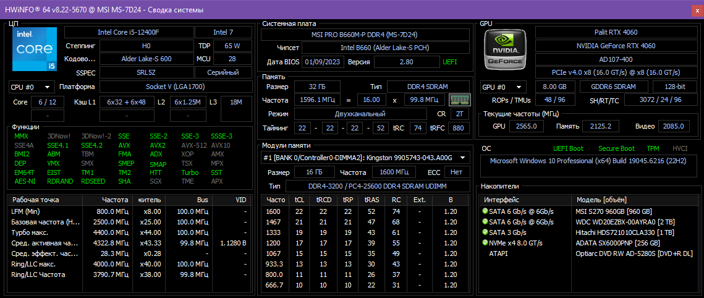Screen dimensions: 704x298
Task: Click the Intel 7 process field
Action: pyautogui.click(x=223, y=32)
